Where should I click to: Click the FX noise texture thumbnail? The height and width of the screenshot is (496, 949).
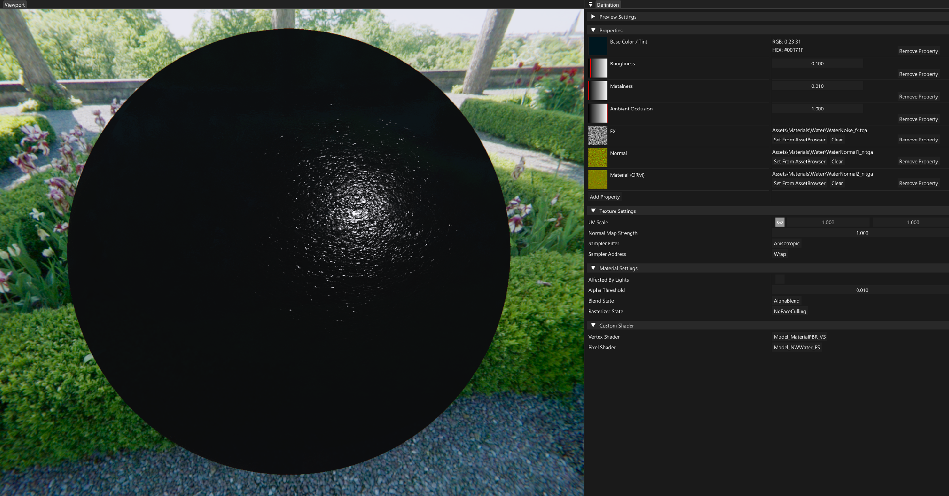(x=597, y=136)
